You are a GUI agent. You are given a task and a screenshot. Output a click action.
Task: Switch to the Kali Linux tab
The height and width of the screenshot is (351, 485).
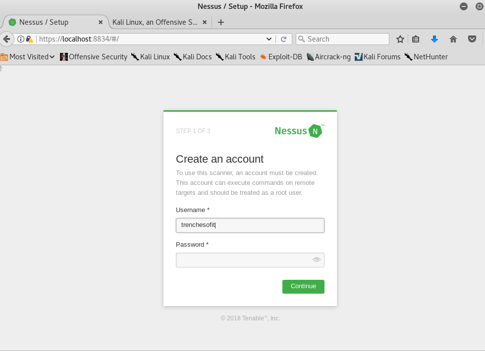(x=160, y=22)
